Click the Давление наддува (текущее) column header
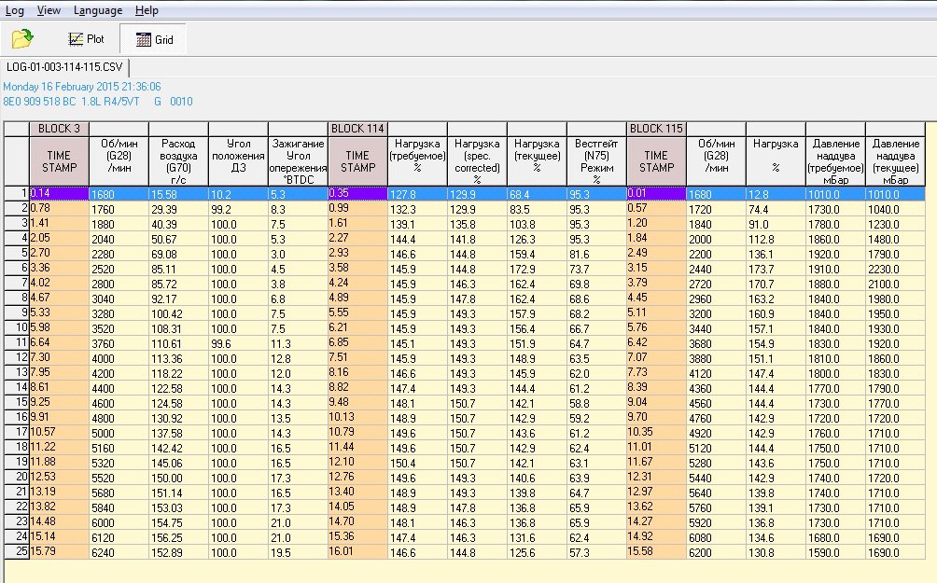Image resolution: width=937 pixels, height=583 pixels. point(895,161)
